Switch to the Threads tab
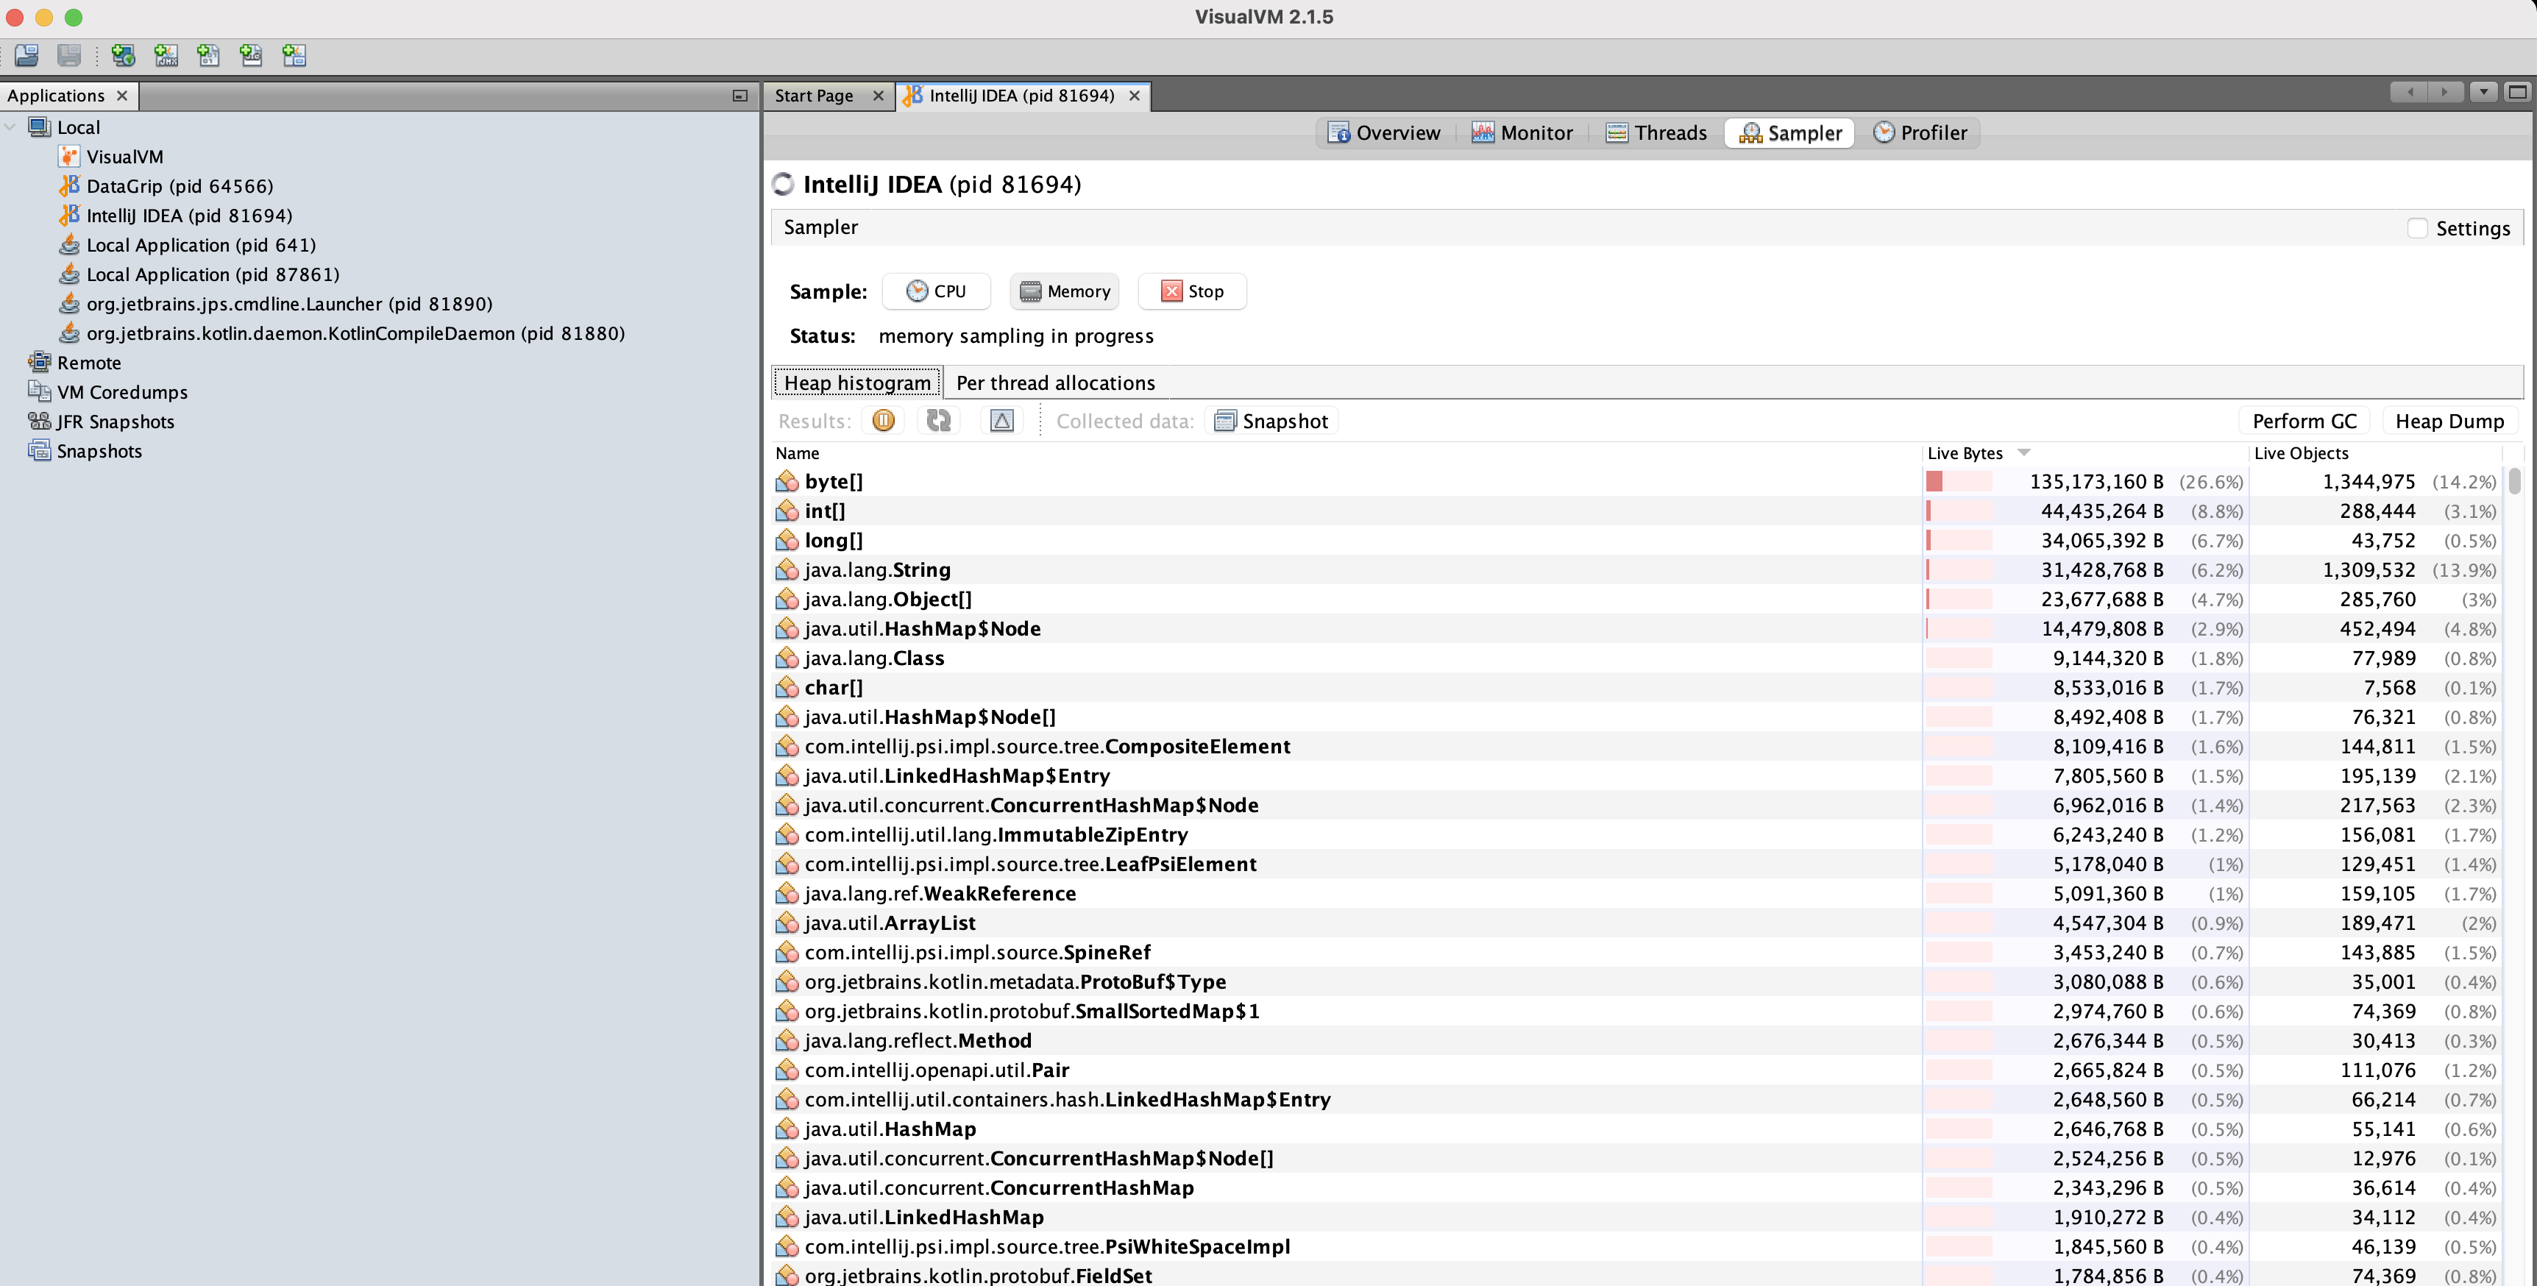Viewport: 2537px width, 1286px height. click(x=1656, y=133)
